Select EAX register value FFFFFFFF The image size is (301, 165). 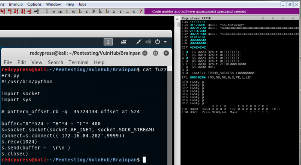tap(198, 22)
